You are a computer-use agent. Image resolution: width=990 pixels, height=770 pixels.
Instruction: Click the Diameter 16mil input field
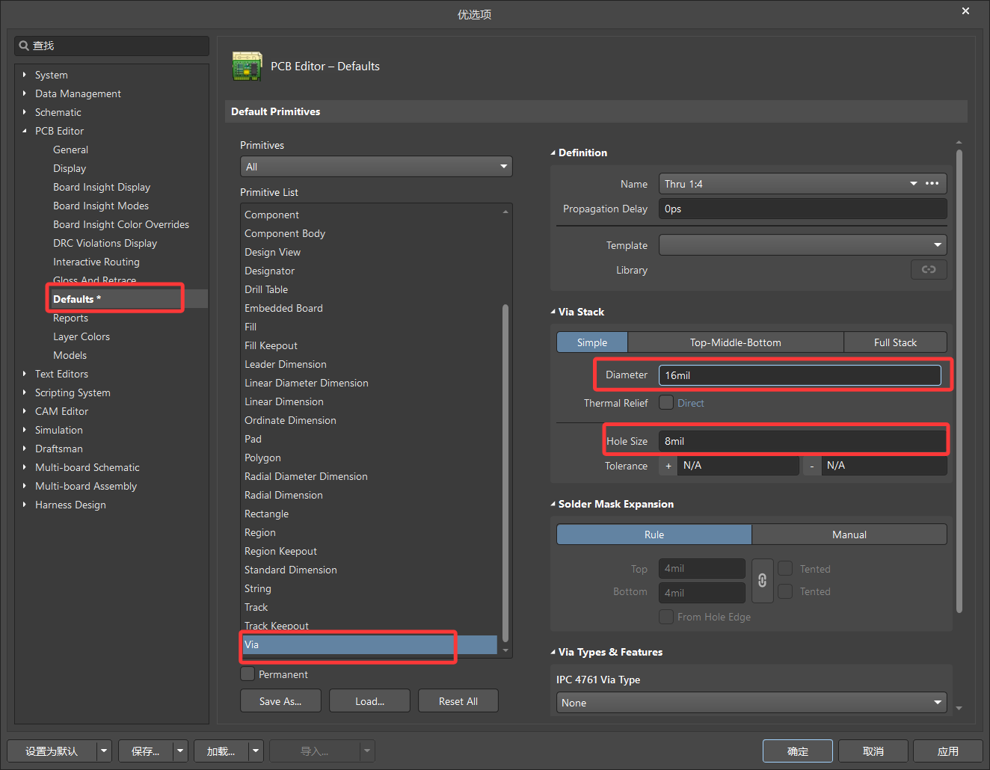[x=800, y=375]
